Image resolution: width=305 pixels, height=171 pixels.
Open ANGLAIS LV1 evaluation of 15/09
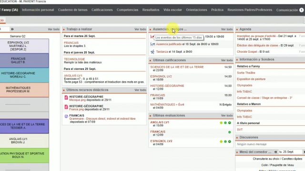pos(191,124)
